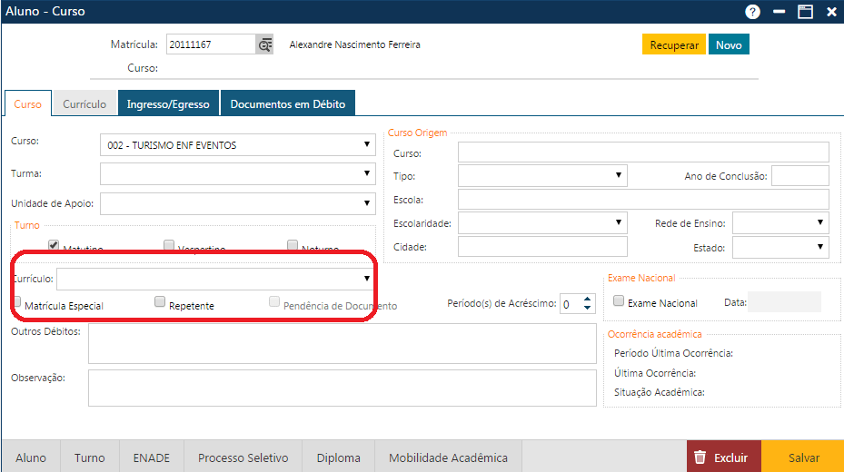Open the Turma dropdown

coord(367,173)
